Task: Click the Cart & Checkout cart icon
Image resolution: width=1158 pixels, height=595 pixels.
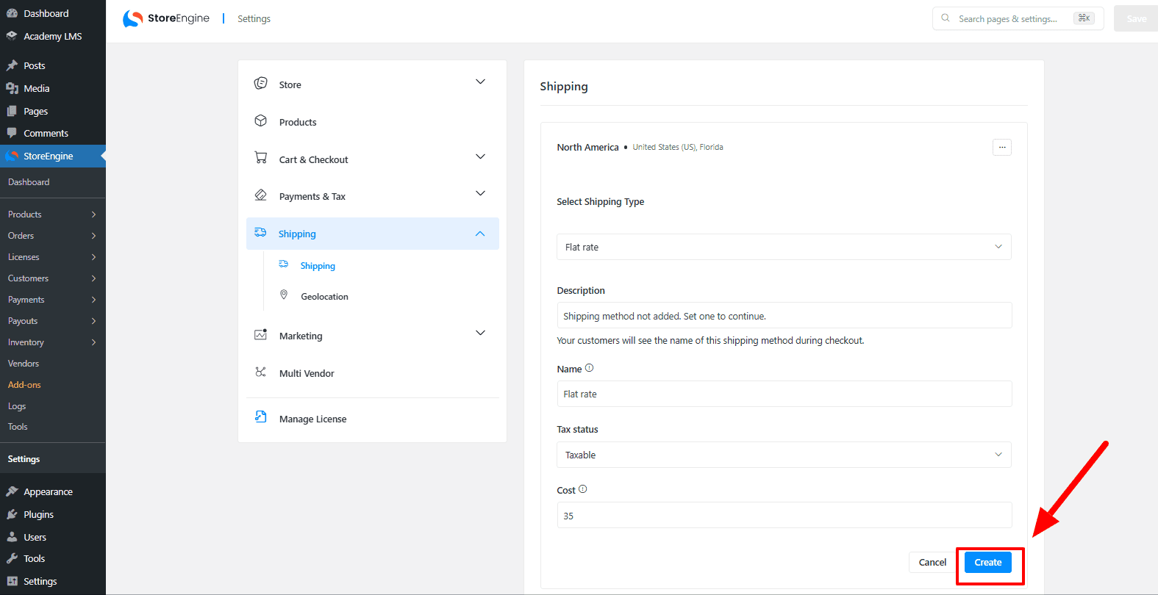Action: 260,157
